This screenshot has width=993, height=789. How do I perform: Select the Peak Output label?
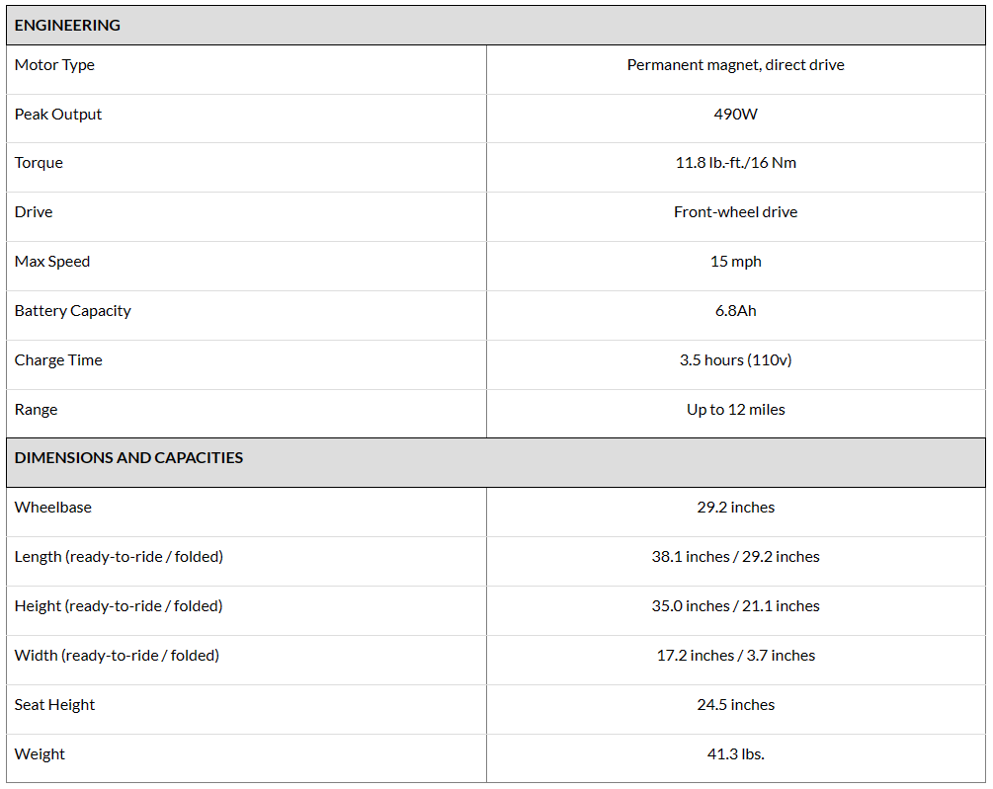58,115
